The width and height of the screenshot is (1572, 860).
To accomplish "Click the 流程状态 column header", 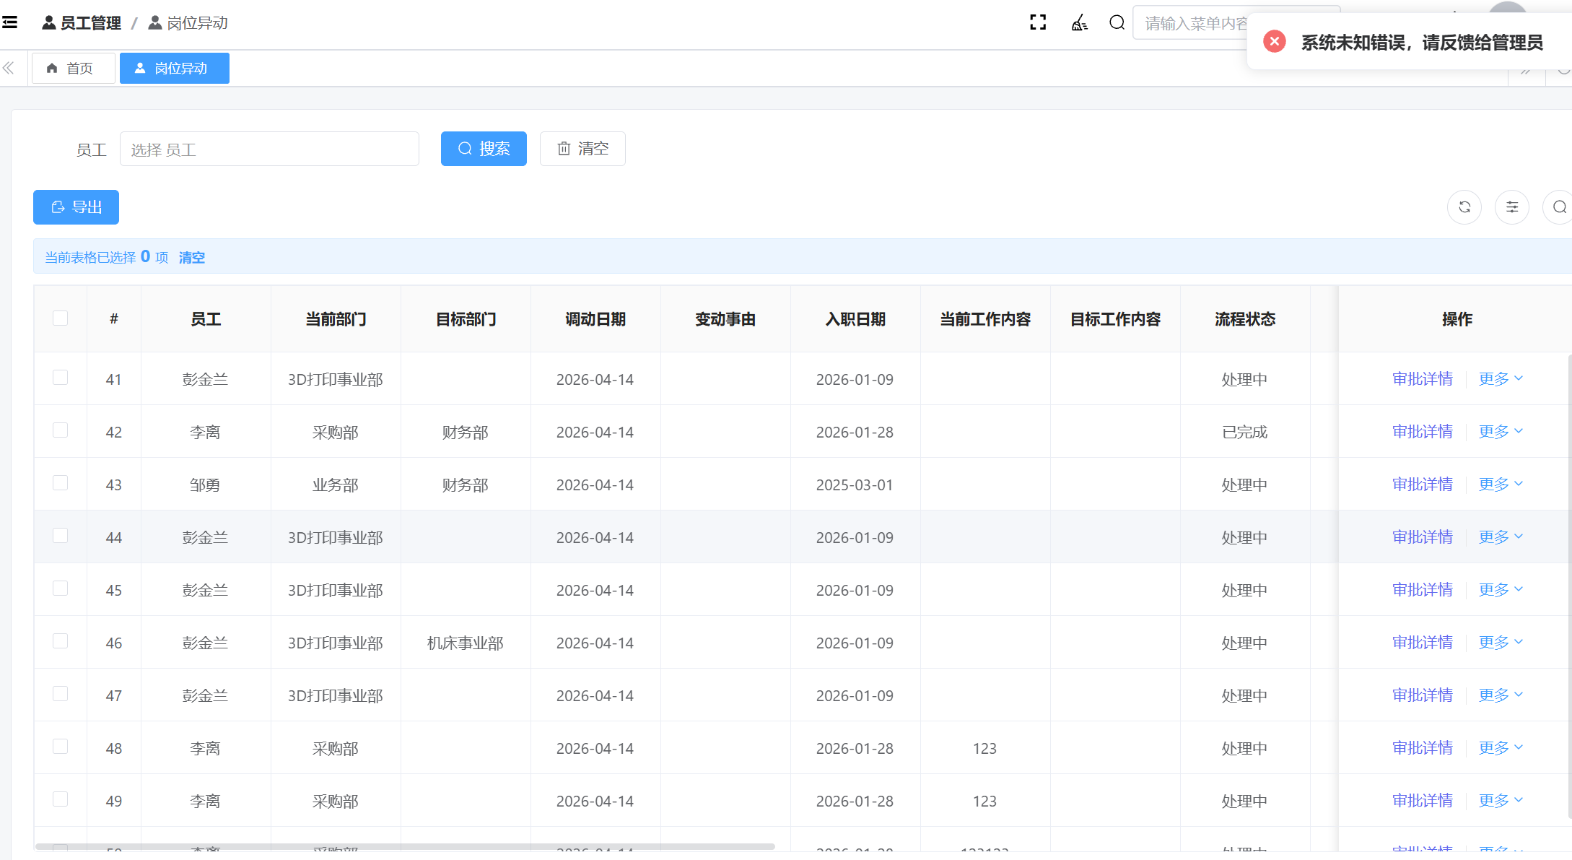I will point(1245,319).
